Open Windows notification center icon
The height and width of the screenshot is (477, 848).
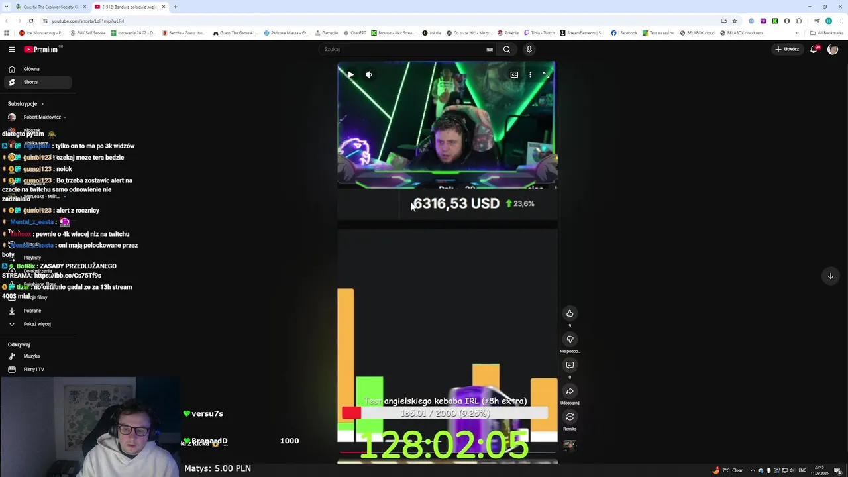coord(838,470)
